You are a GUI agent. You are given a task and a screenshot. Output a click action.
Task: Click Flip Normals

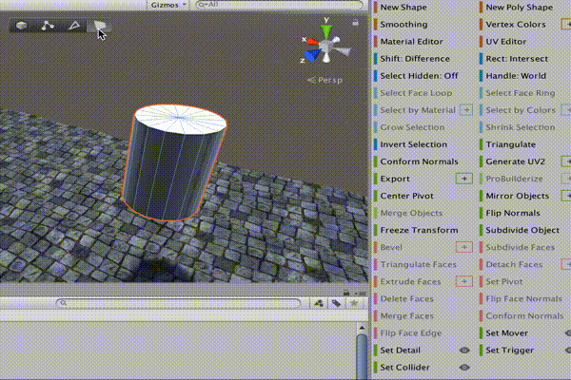pos(513,213)
